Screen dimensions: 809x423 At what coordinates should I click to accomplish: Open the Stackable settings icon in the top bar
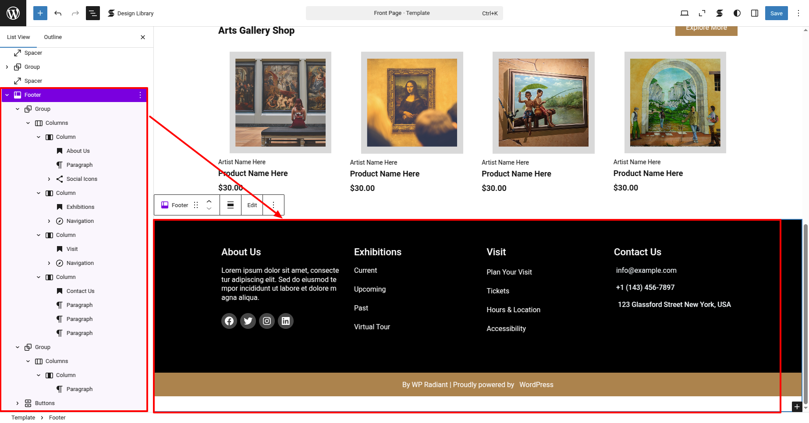720,13
